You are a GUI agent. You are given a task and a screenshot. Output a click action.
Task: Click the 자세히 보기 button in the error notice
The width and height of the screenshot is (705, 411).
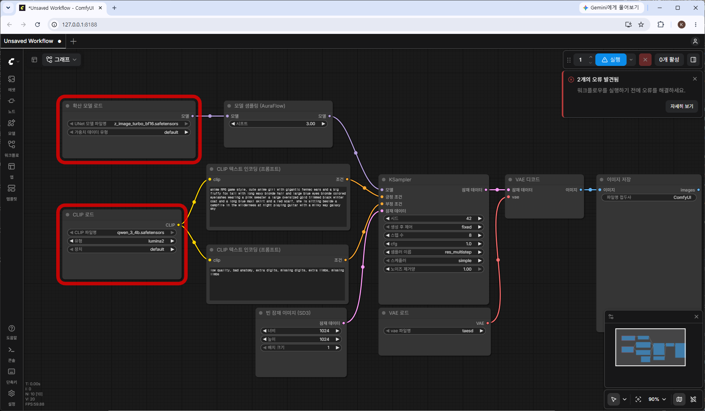[x=682, y=106]
